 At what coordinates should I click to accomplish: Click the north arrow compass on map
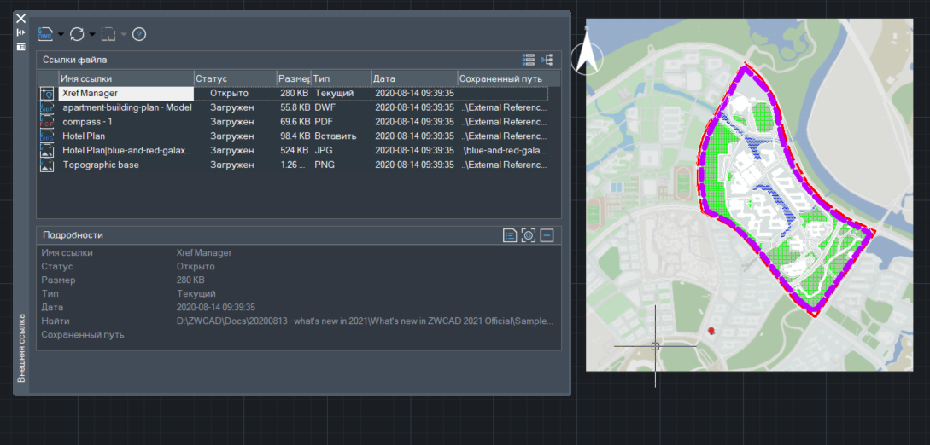[587, 56]
